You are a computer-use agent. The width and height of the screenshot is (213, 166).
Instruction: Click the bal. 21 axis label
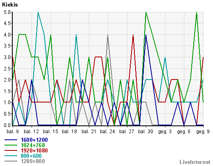click(x=89, y=132)
